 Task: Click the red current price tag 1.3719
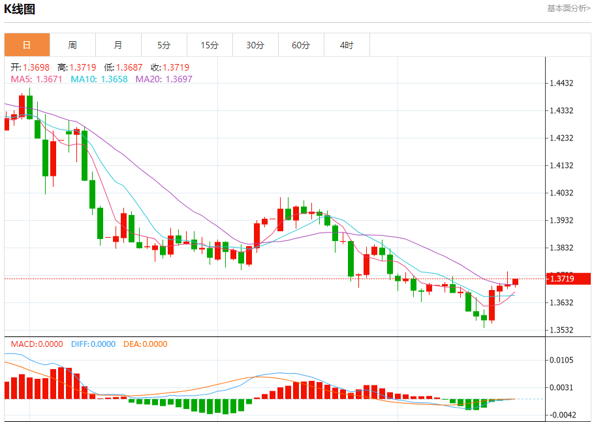point(569,279)
